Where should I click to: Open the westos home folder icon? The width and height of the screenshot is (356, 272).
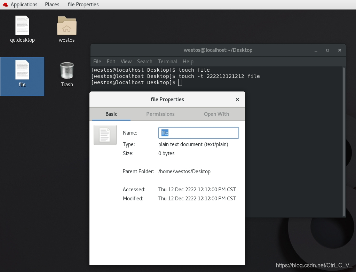click(x=67, y=26)
